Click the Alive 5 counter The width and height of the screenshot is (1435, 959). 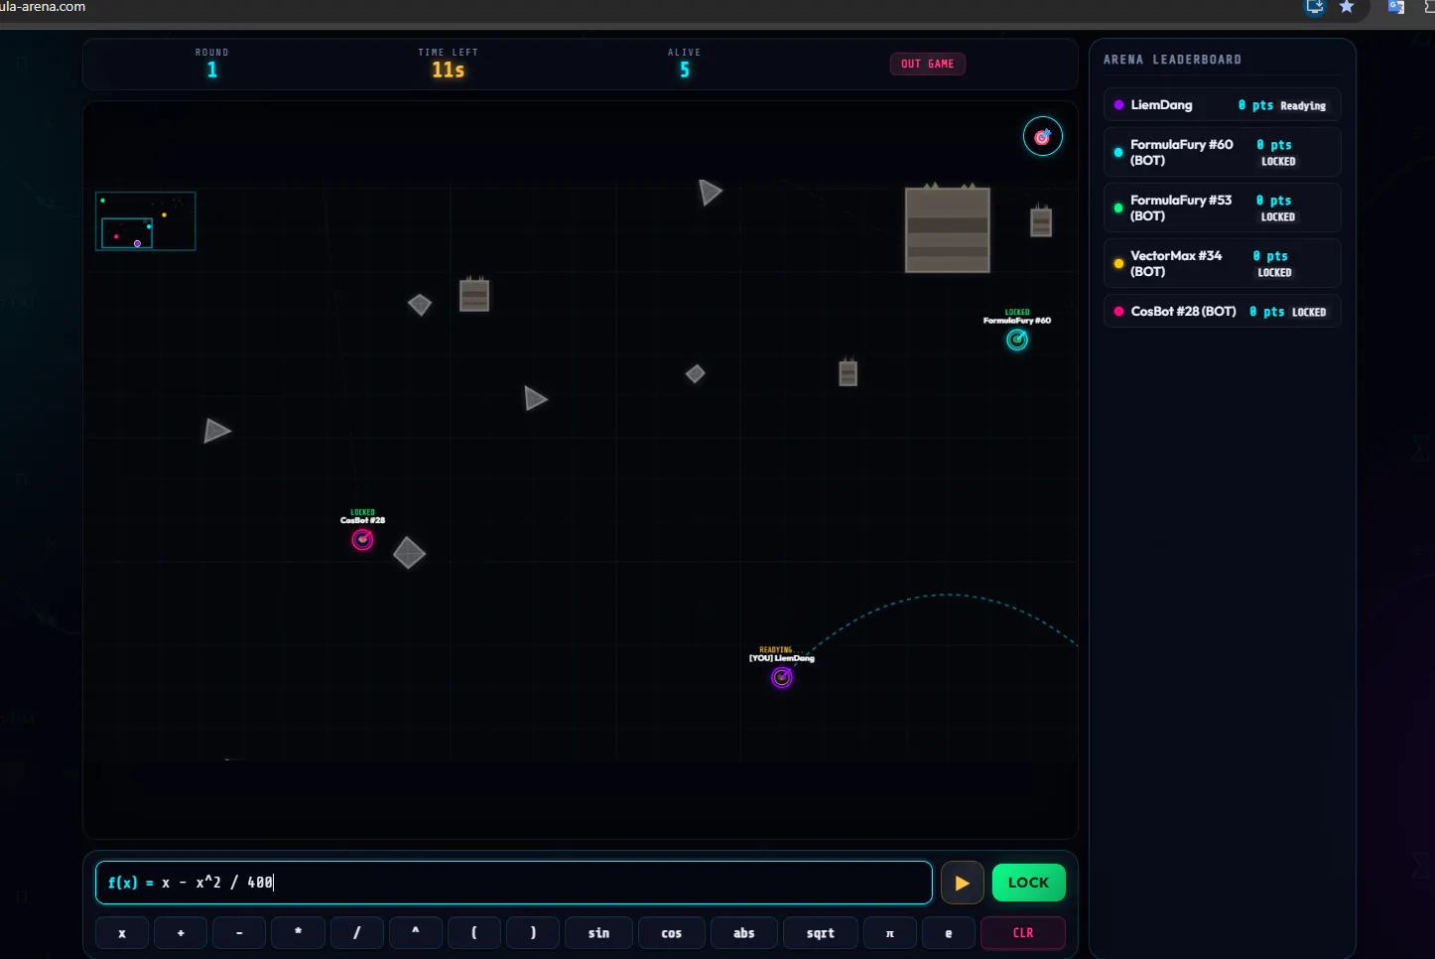pyautogui.click(x=685, y=64)
